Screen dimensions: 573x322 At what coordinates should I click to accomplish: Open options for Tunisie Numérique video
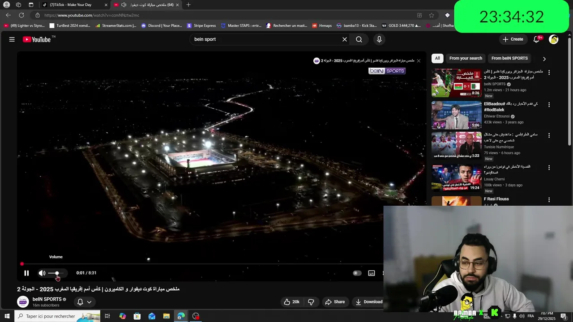[549, 136]
